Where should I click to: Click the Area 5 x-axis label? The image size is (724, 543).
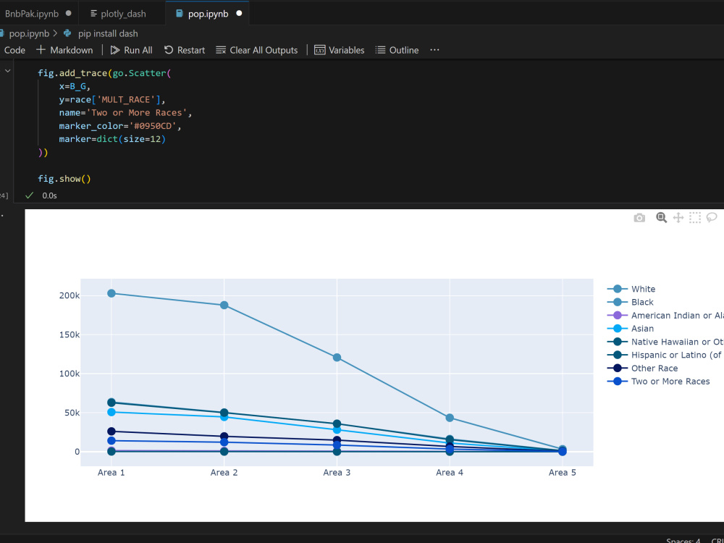point(563,472)
